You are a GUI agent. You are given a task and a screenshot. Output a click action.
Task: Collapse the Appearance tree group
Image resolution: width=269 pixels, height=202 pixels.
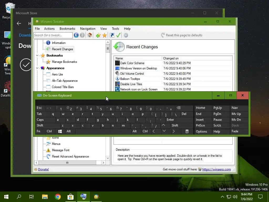[37, 68]
